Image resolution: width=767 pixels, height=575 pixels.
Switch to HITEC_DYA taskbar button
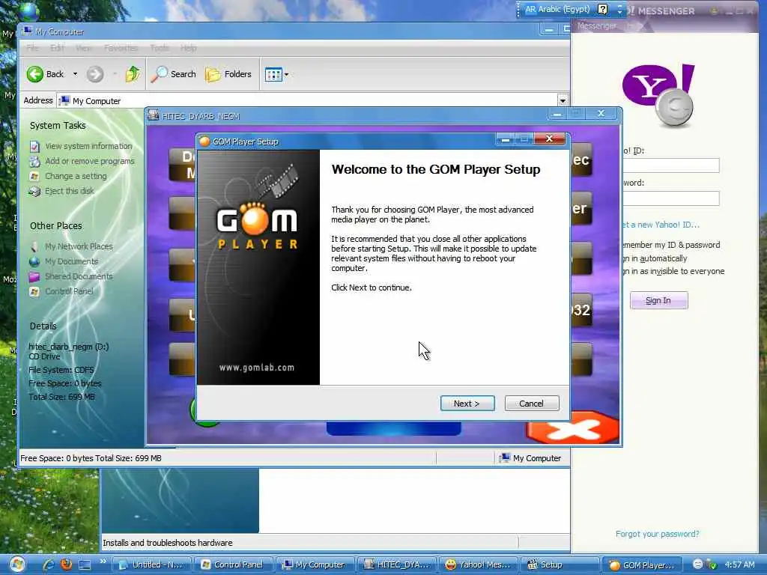point(396,565)
